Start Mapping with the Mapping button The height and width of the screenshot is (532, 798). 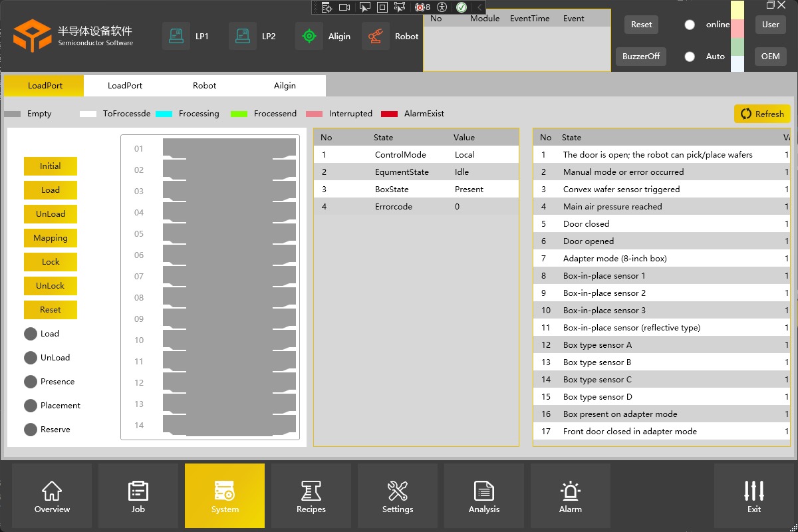(51, 238)
